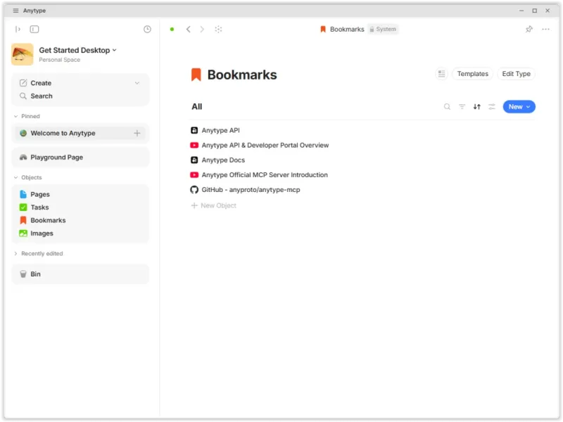Open the sort arrows icon
This screenshot has width=563, height=422.
[x=477, y=107]
